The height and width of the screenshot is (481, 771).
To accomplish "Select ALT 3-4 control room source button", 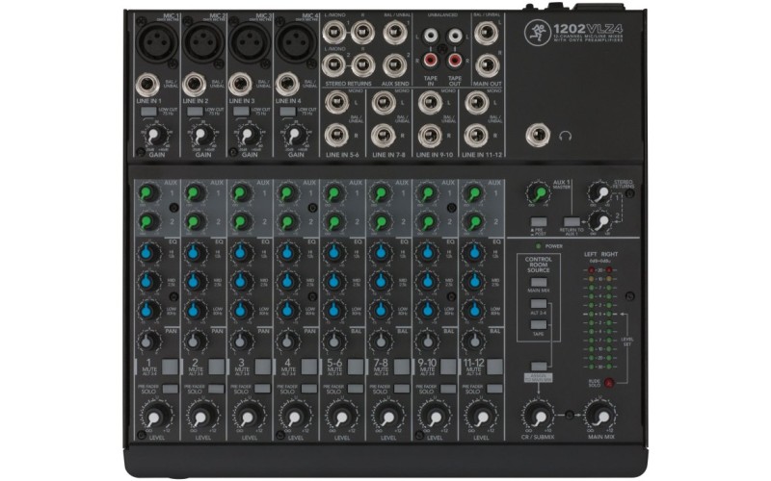I will click(x=539, y=304).
